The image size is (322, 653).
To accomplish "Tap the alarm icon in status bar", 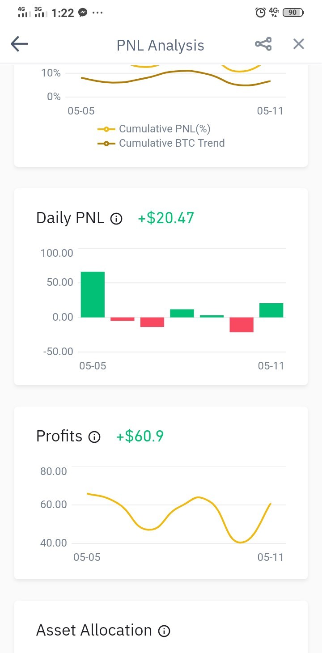I will coord(260,13).
